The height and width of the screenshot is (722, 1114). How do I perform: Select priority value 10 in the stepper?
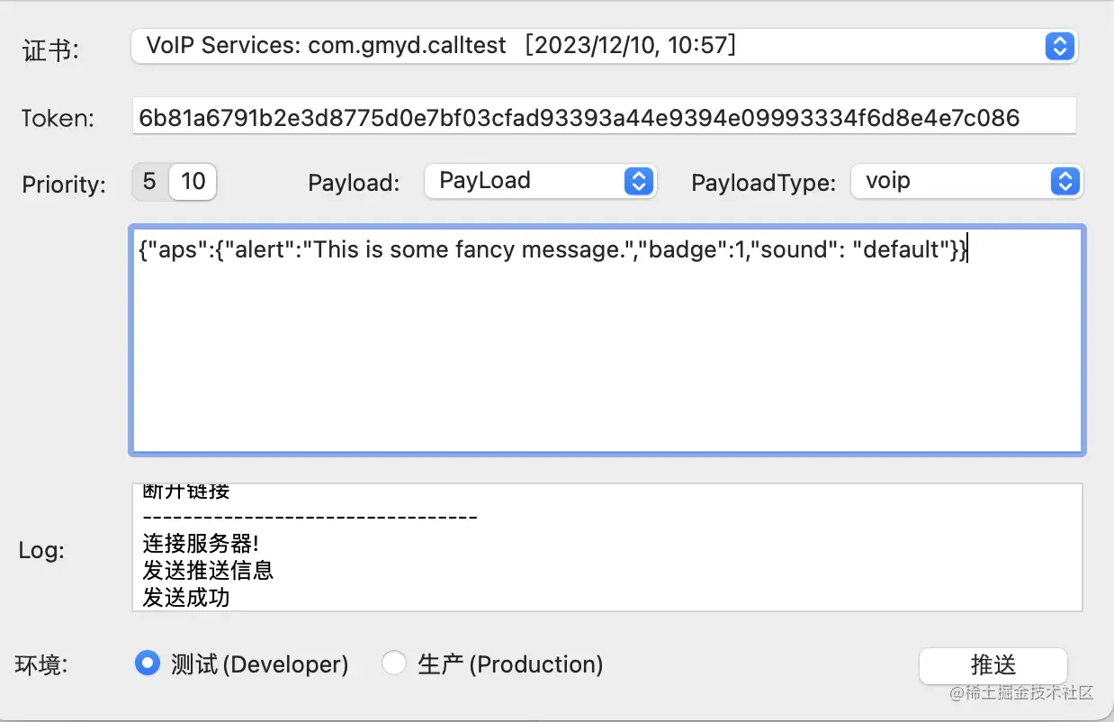click(191, 181)
